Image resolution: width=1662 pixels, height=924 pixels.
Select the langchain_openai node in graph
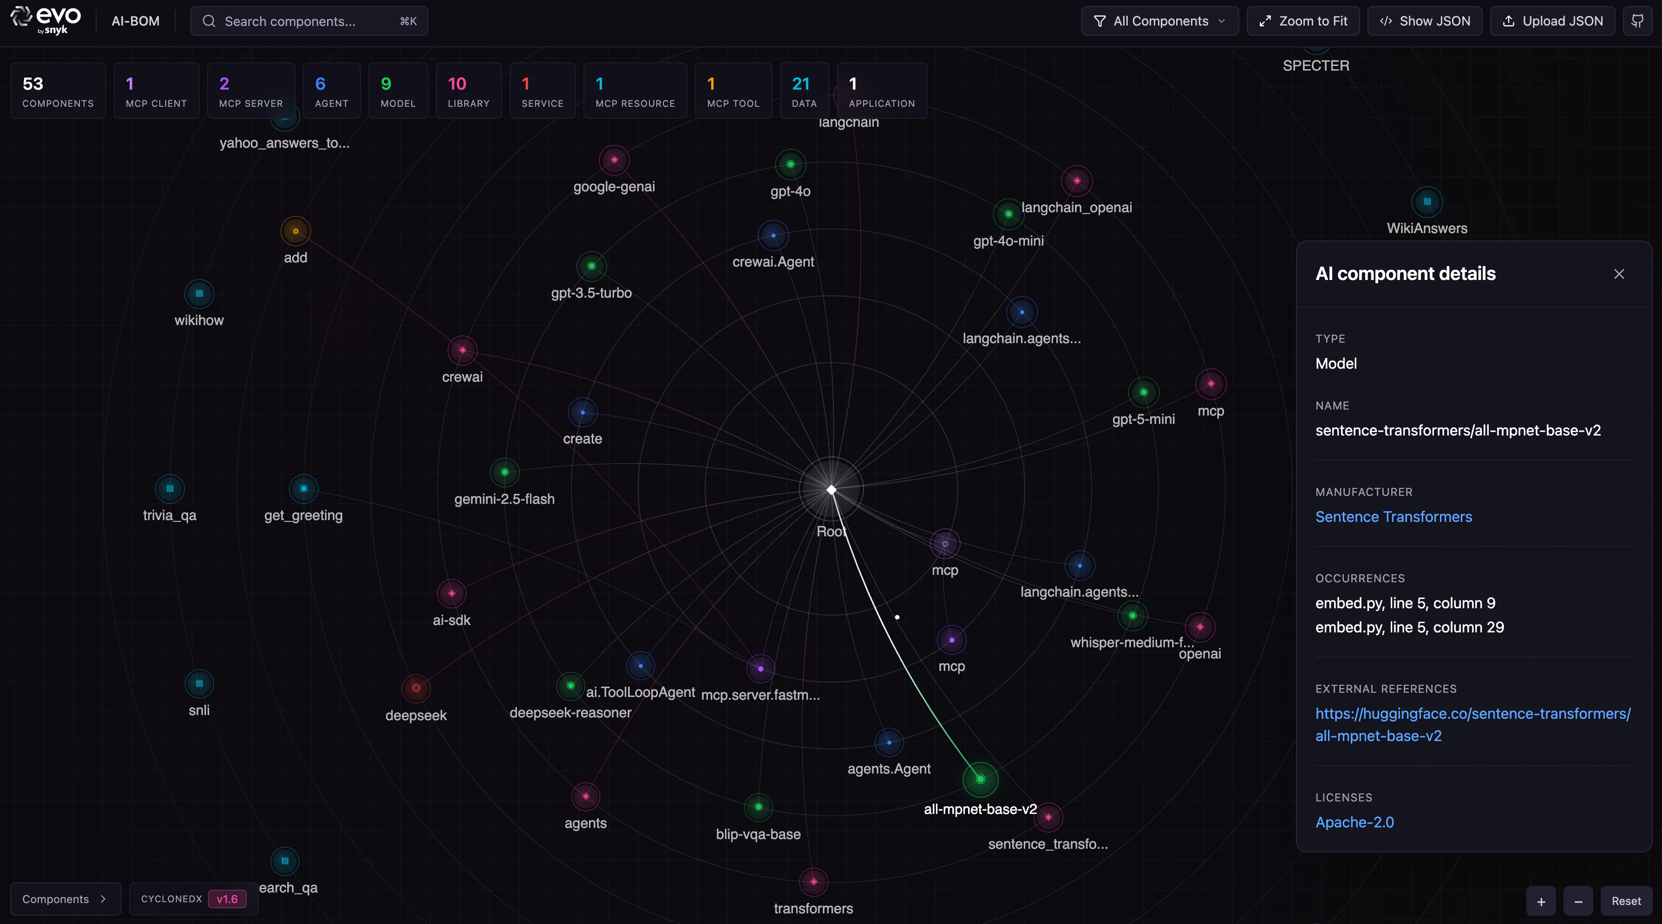pos(1077,181)
